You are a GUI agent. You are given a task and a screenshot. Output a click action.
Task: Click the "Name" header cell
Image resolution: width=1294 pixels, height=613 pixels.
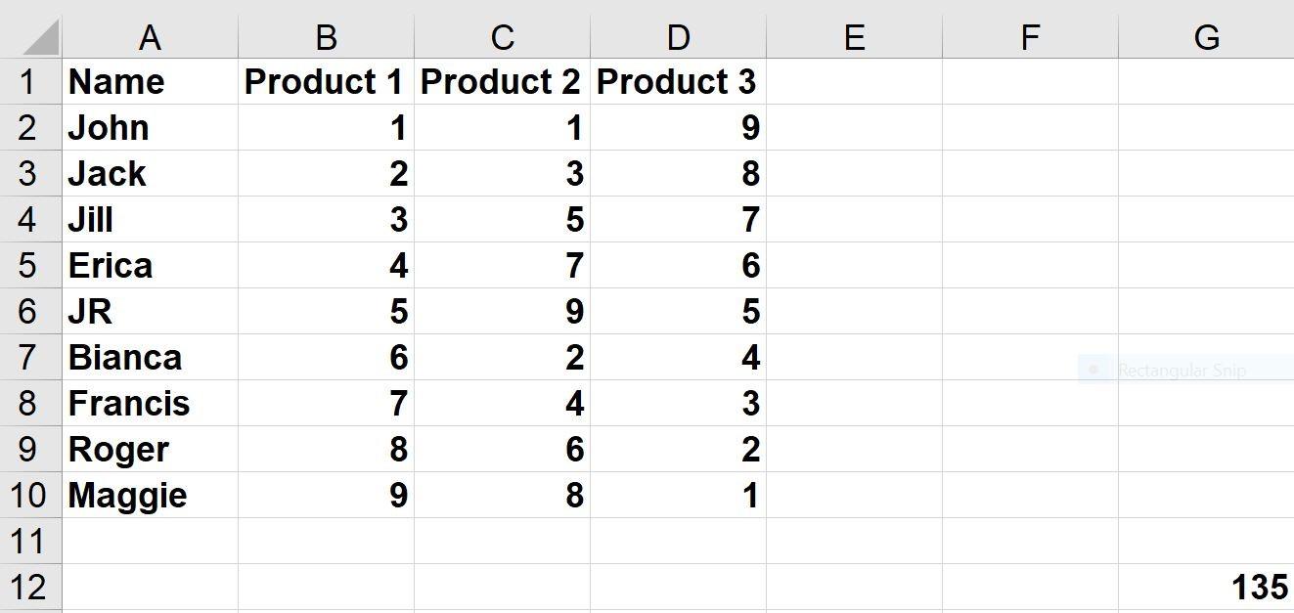point(150,82)
